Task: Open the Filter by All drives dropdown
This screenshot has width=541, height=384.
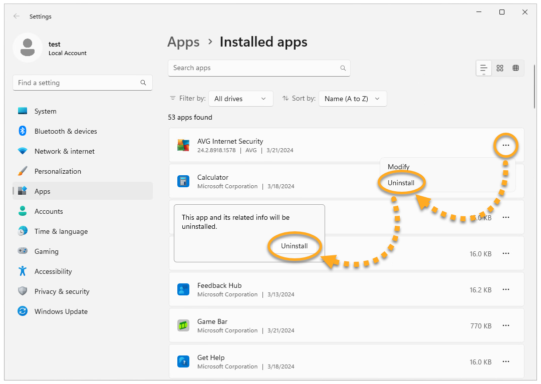Action: (240, 99)
